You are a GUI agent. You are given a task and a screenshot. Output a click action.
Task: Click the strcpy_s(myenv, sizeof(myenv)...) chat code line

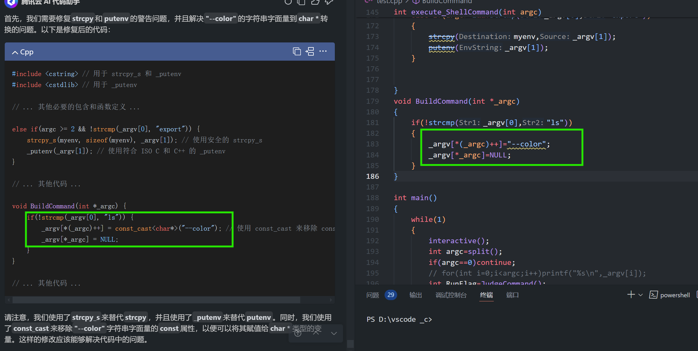(x=102, y=140)
